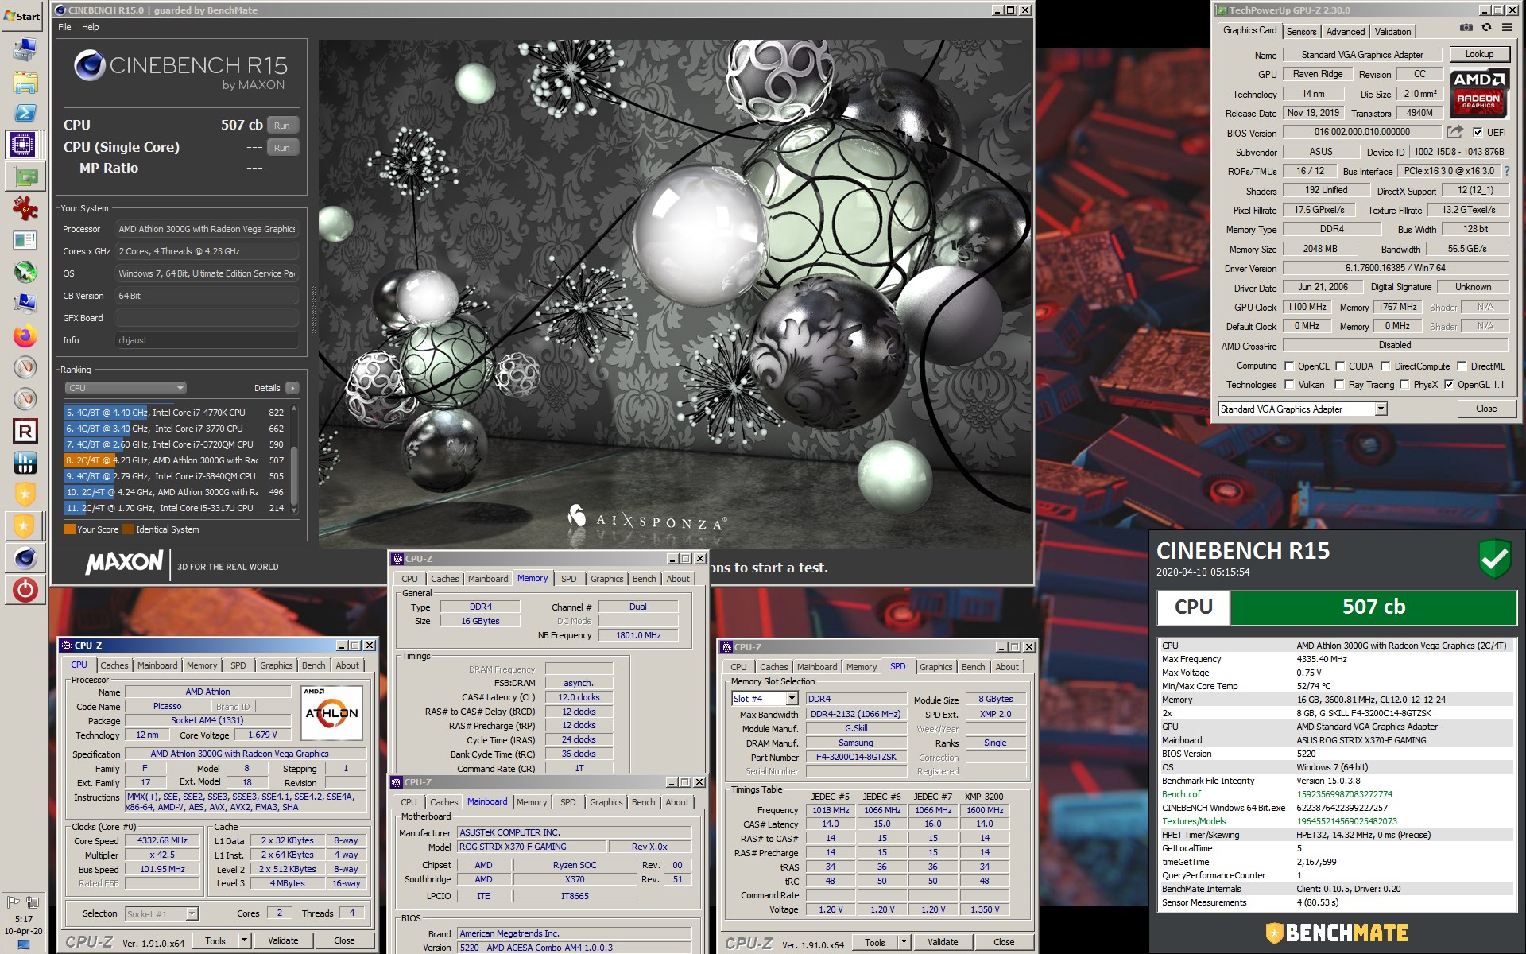Click the highlighted BenchMate shield taskbar icon
This screenshot has height=954, width=1526.
click(x=24, y=525)
